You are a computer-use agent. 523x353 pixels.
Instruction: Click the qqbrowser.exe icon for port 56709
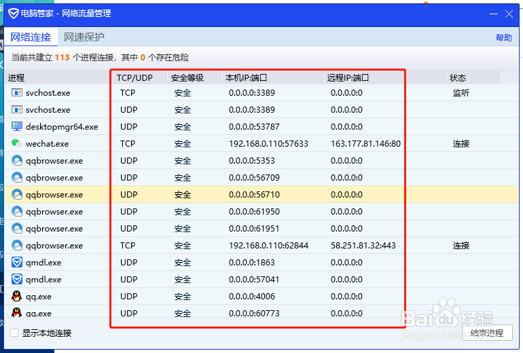tap(17, 178)
